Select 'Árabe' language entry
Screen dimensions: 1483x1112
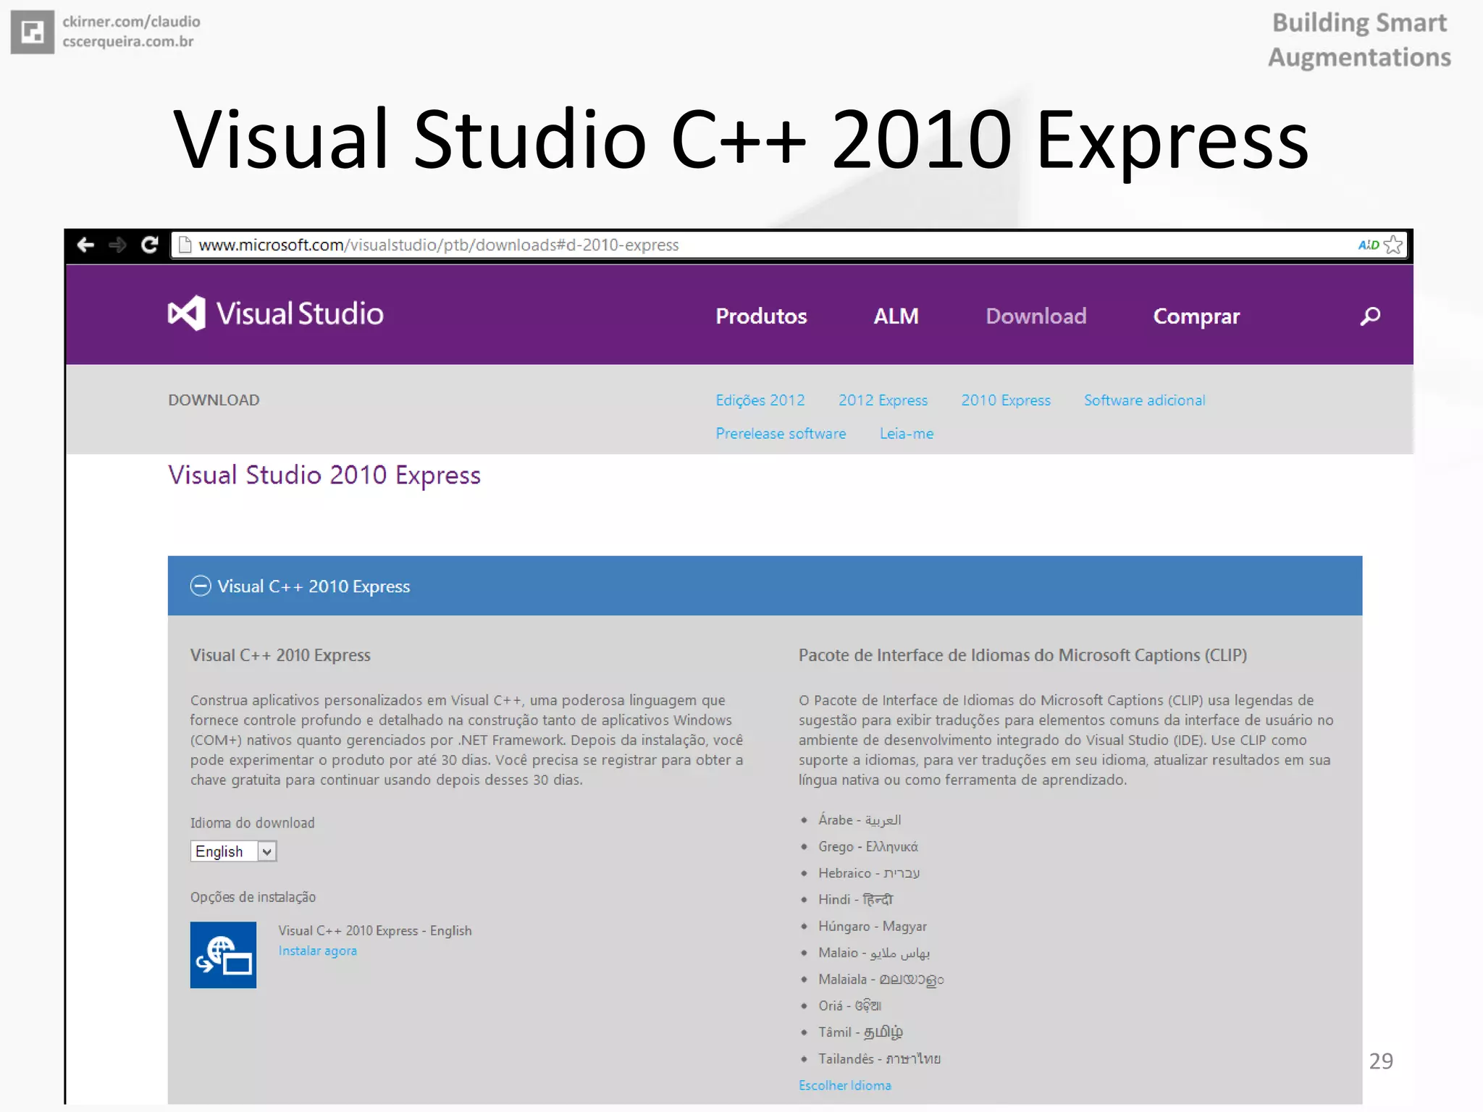(860, 820)
